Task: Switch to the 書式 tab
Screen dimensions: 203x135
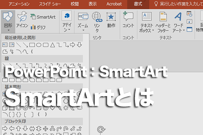Action: [138, 4]
